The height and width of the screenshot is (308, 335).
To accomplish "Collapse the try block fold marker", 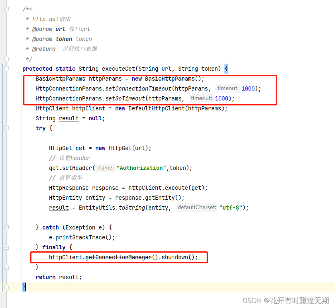I will 6,128.
